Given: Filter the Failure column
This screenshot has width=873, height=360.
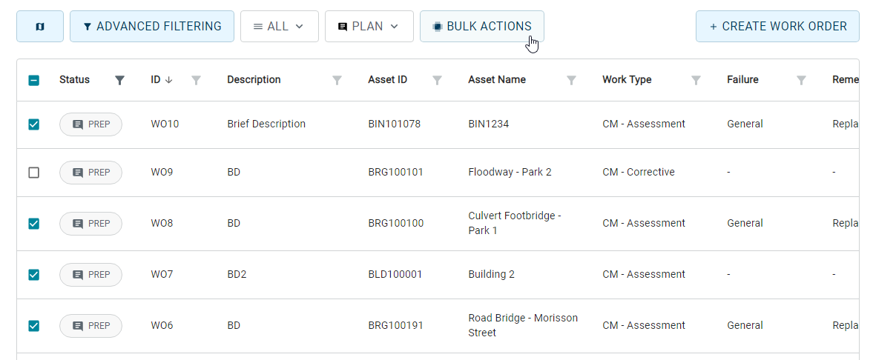Looking at the screenshot, I should pyautogui.click(x=801, y=80).
